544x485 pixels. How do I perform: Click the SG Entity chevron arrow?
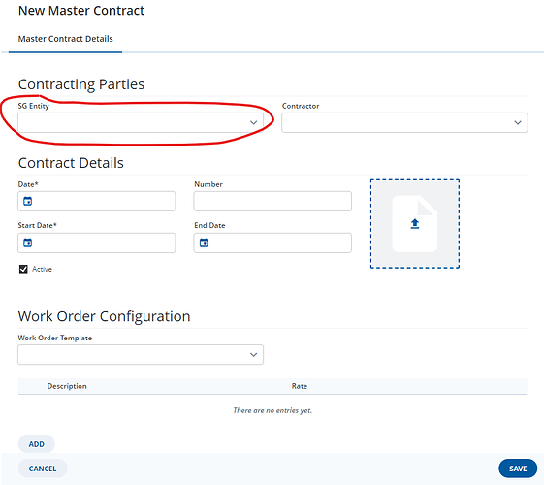(x=254, y=122)
